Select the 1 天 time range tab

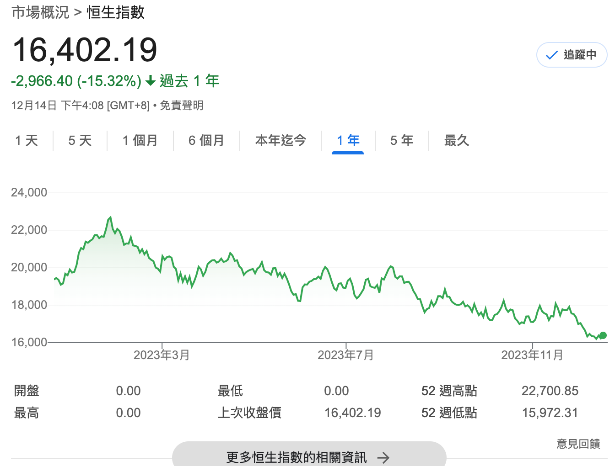point(27,140)
